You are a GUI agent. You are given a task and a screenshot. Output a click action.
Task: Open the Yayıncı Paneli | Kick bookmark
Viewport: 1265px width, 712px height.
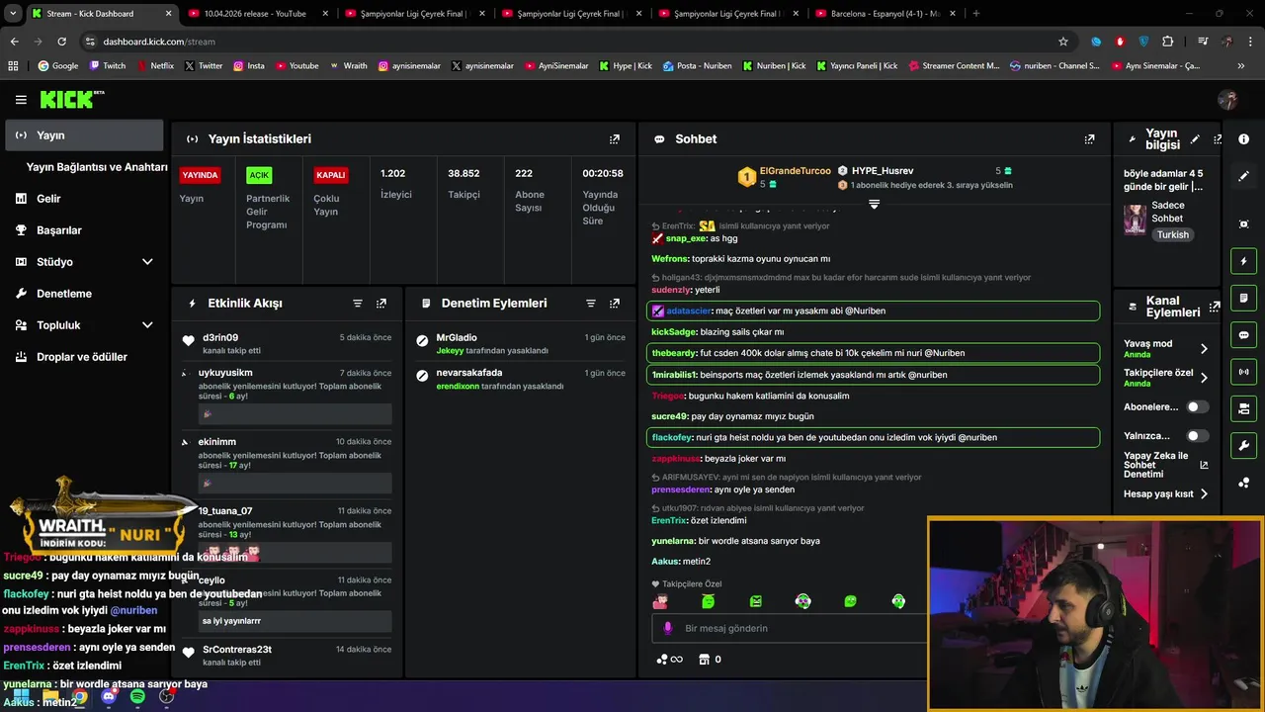pyautogui.click(x=857, y=66)
